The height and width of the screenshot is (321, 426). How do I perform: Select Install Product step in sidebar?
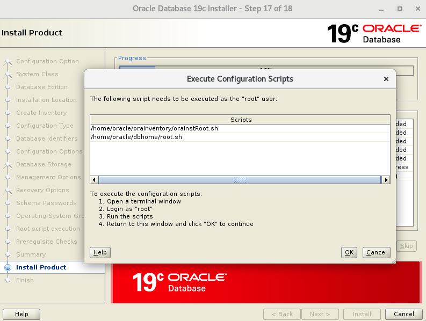click(41, 267)
